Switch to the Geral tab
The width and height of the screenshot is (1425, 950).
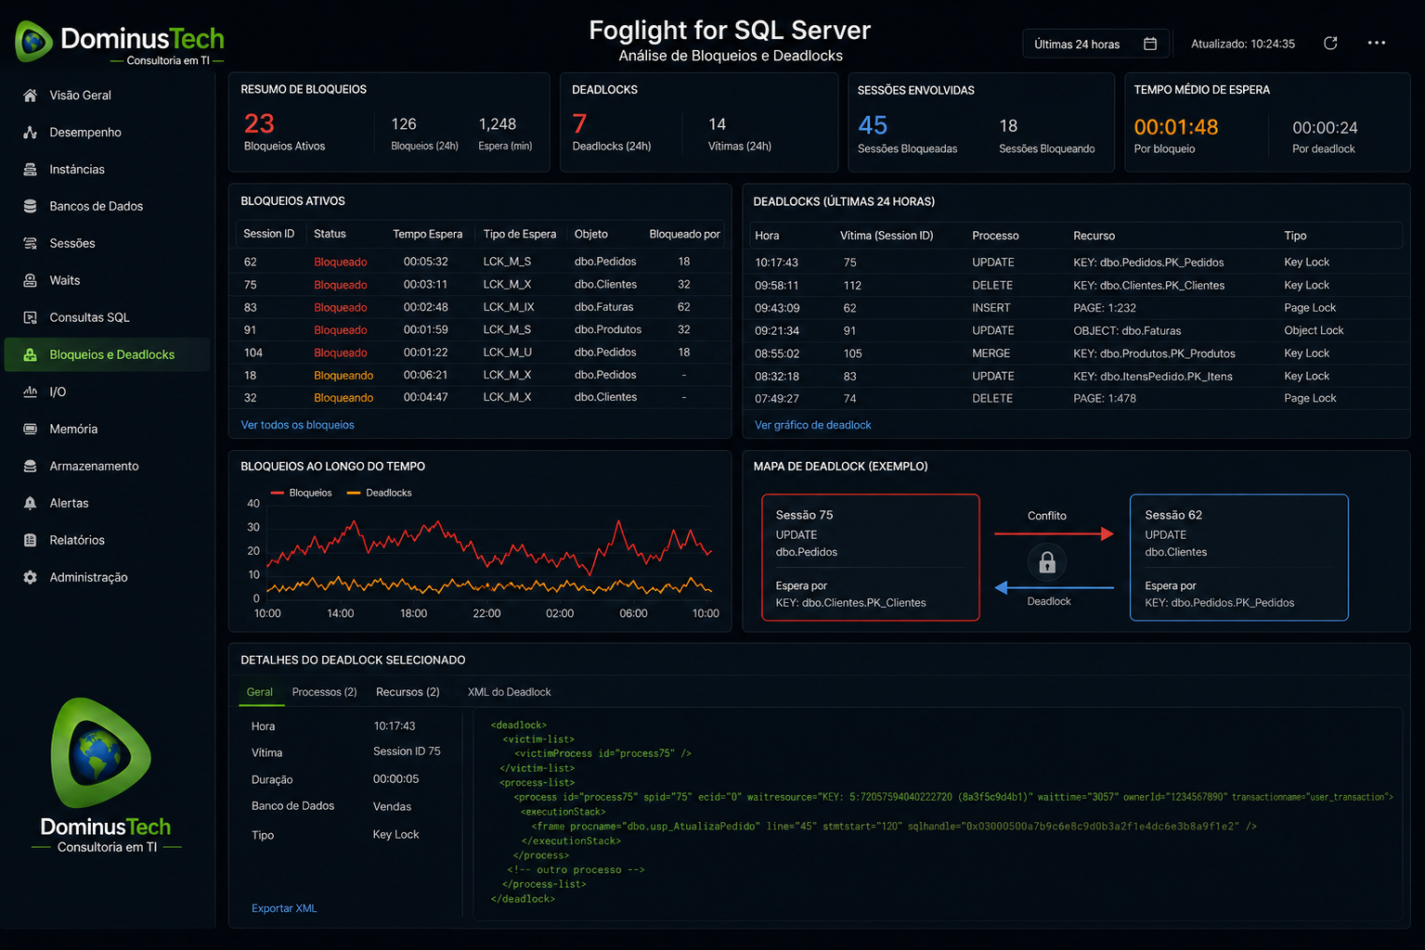tap(260, 692)
